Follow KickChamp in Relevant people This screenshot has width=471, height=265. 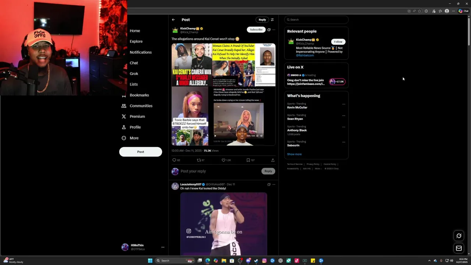[338, 42]
